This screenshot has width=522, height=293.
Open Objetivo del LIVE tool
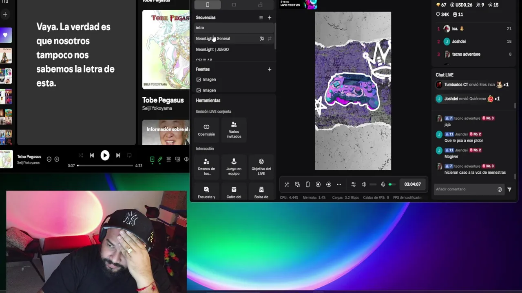tap(261, 167)
